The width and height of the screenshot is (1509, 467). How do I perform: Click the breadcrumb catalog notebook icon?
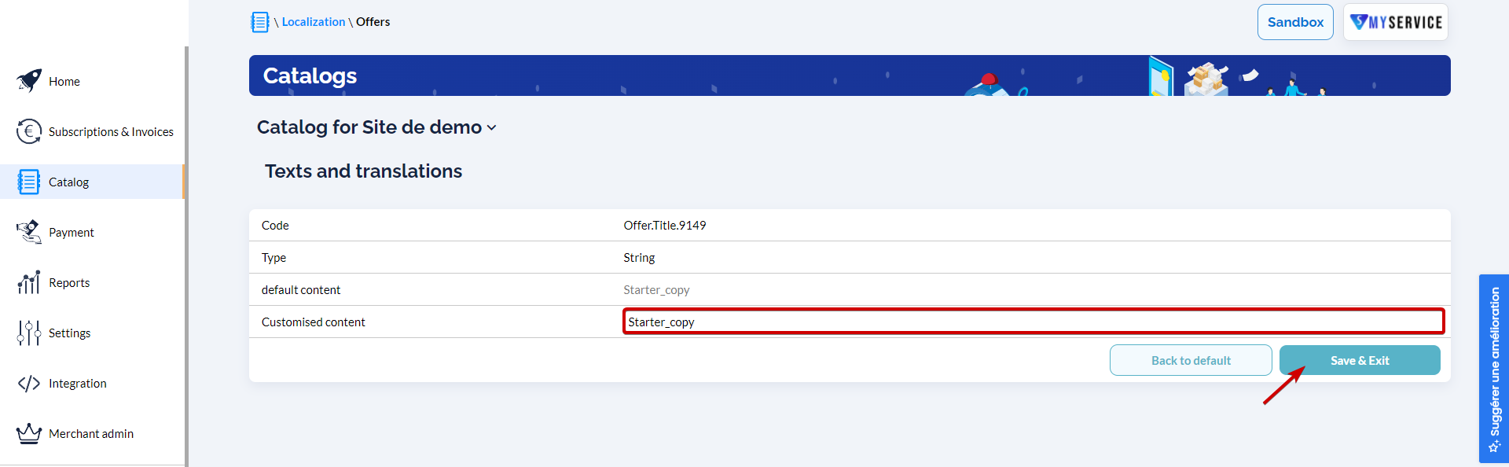pos(260,22)
